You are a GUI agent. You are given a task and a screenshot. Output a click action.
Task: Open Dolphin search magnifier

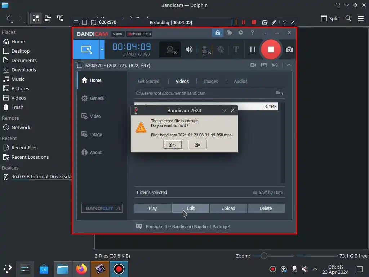coord(348,18)
